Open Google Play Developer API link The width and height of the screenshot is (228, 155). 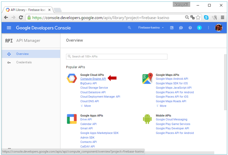coord(172,128)
